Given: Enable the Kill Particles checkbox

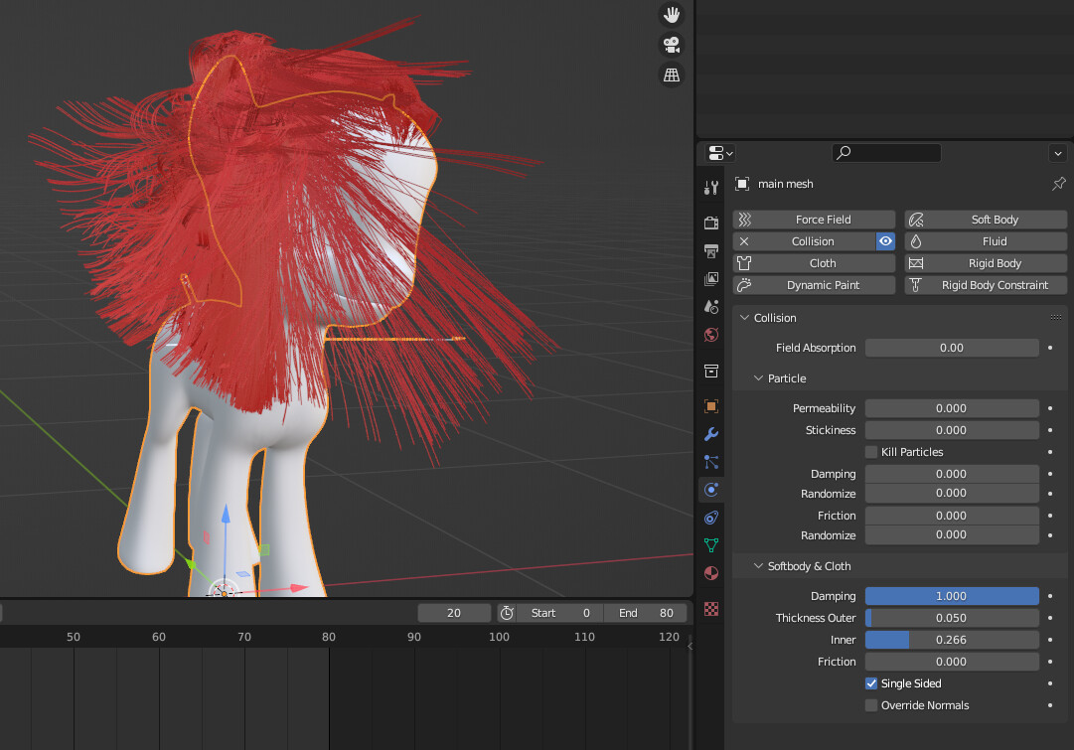Looking at the screenshot, I should pos(871,452).
